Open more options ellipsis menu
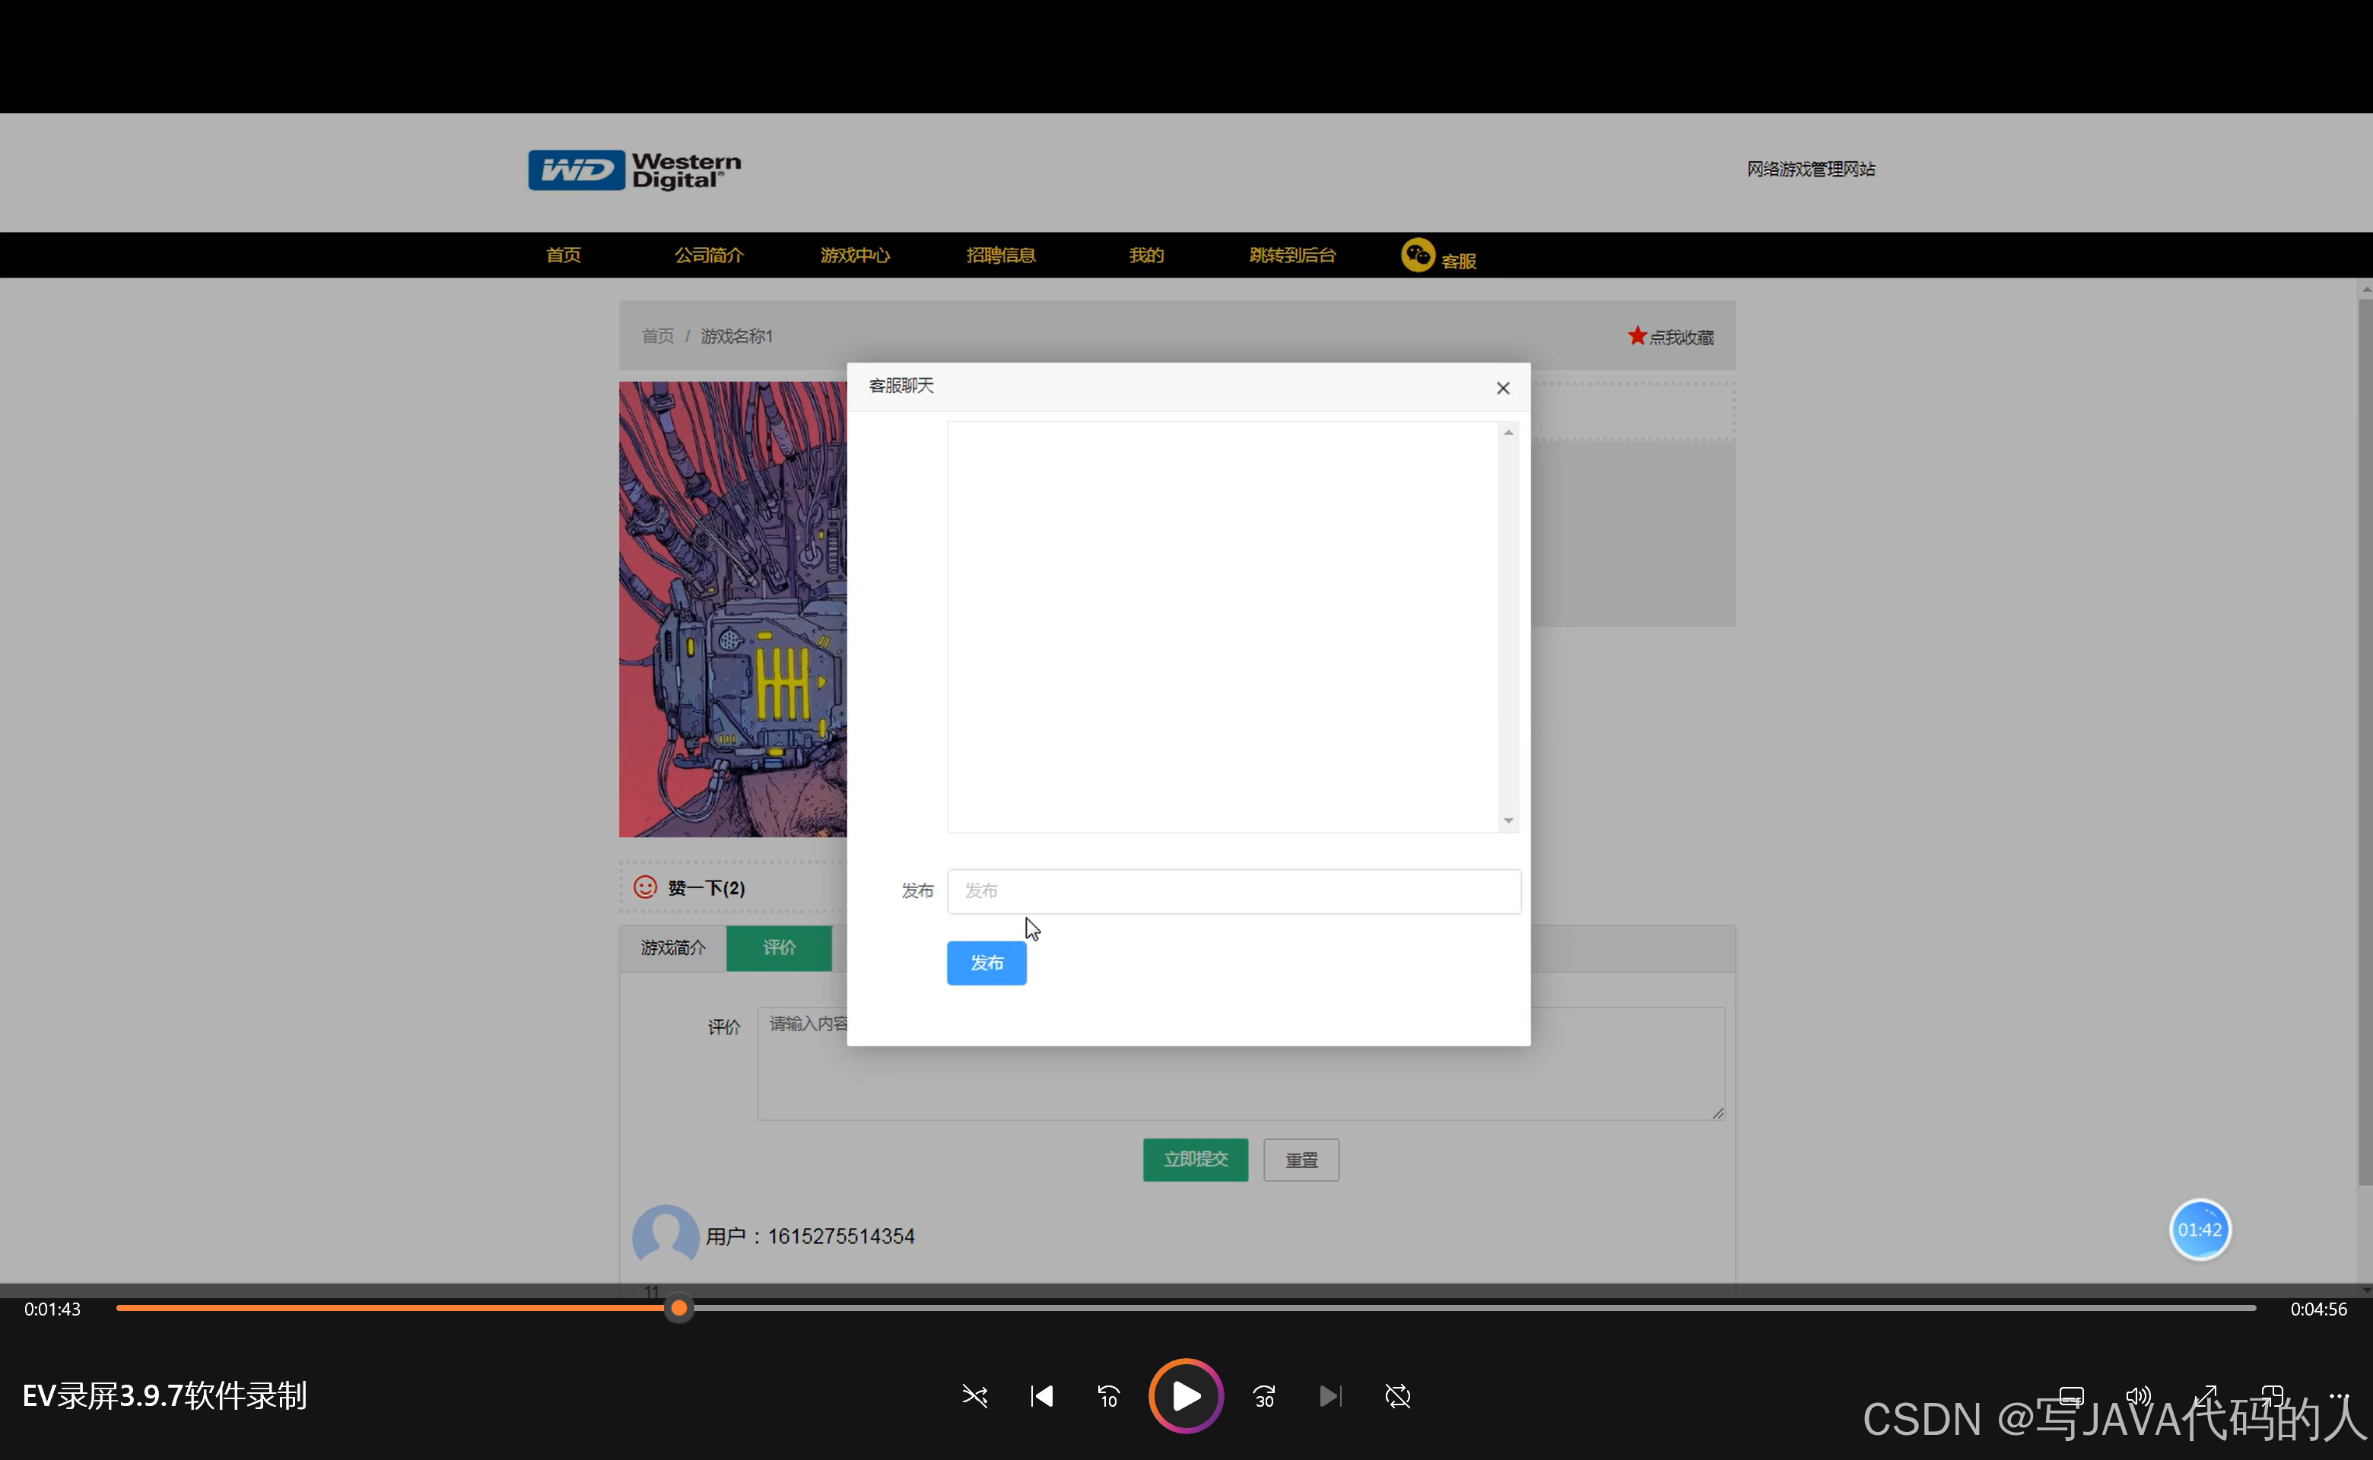2373x1460 pixels. [x=2338, y=1396]
